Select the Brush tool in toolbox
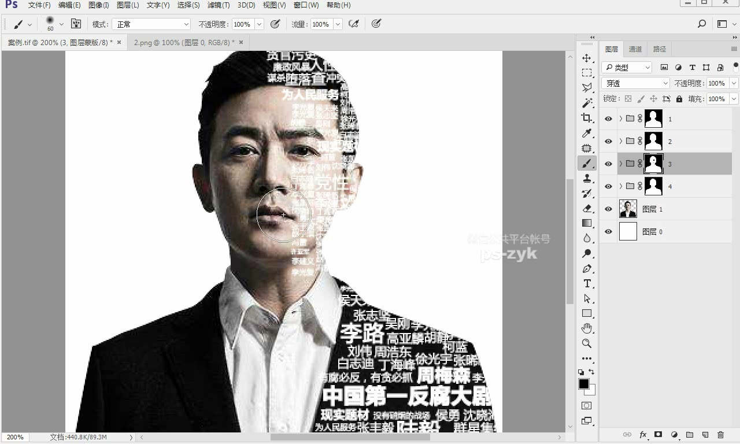 [x=587, y=164]
